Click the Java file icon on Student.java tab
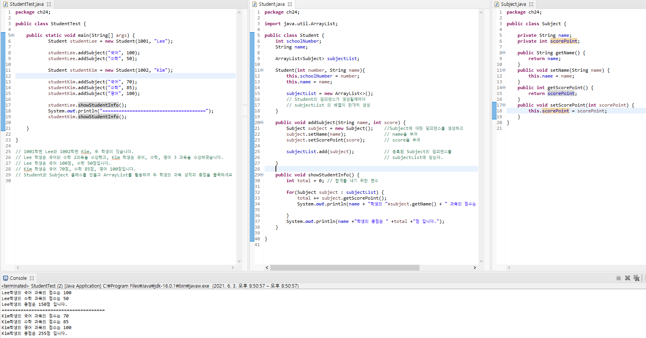646x338 pixels. tap(255, 4)
